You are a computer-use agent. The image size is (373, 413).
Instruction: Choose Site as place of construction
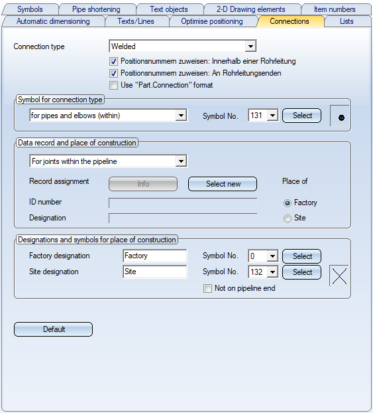[x=288, y=218]
